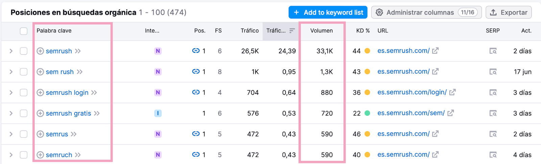The image size is (541, 164).
Task: Click the Exportar button
Action: coord(509,12)
